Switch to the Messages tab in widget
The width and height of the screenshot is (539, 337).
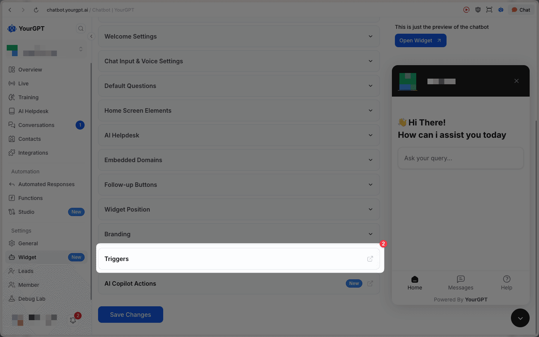460,283
